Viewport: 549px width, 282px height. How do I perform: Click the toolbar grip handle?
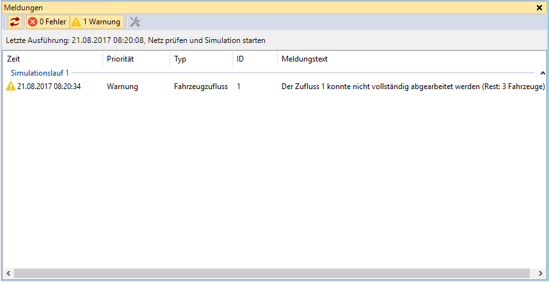(x=5, y=22)
